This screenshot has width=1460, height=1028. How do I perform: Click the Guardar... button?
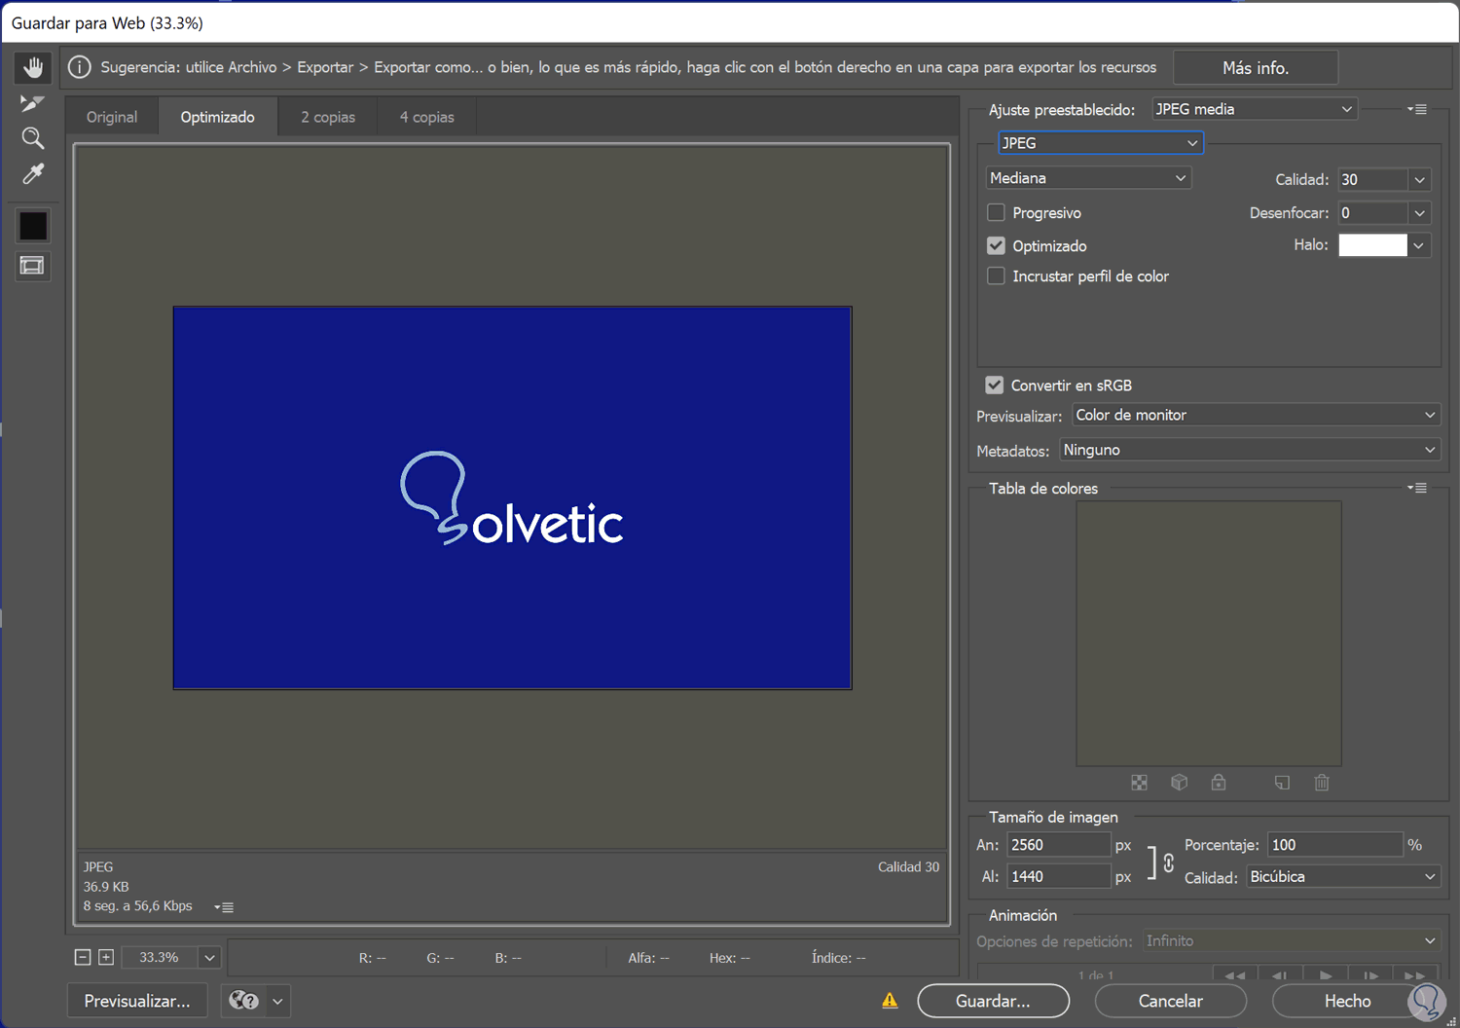click(993, 1001)
